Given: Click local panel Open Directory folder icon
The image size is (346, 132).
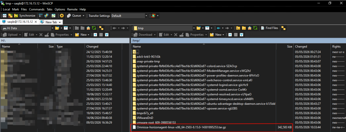Looking at the screenshot, I should tap(57, 28).
